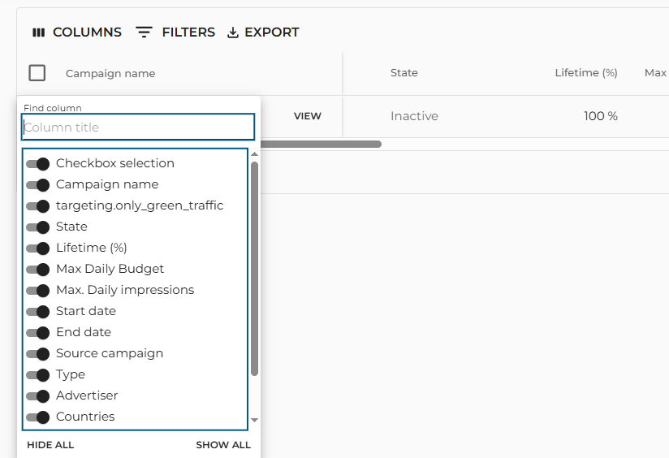Click the Export download icon
The height and width of the screenshot is (458, 669).
tap(233, 32)
